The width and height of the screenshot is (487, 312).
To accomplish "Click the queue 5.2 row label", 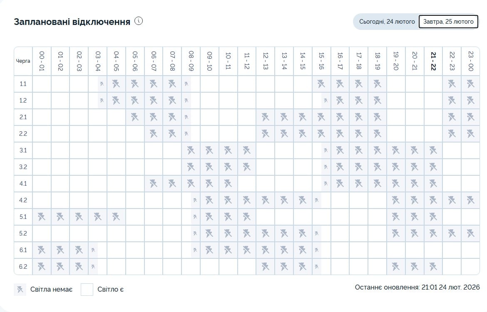I will coord(23,233).
